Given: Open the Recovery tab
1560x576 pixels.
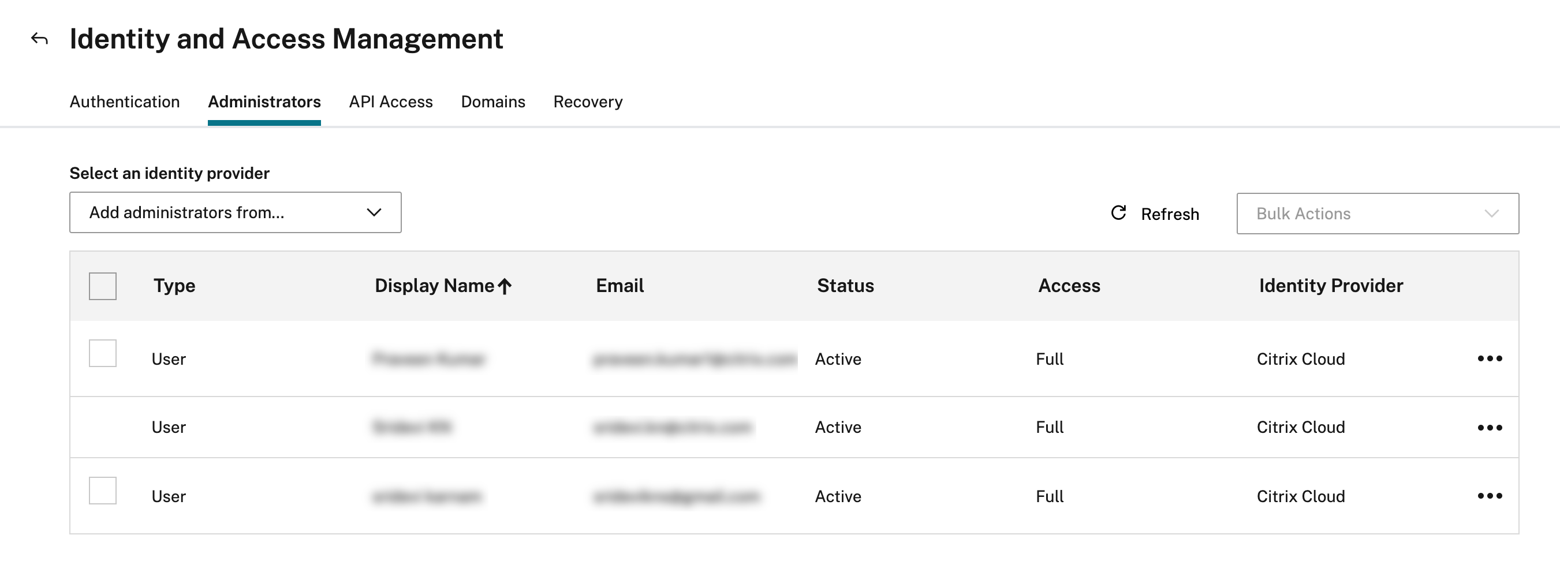Looking at the screenshot, I should tap(587, 102).
